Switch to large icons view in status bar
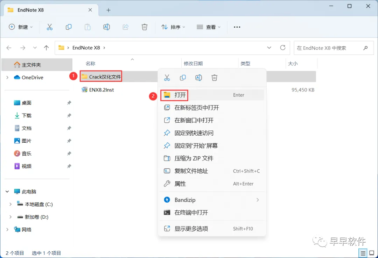Viewport: 378px width, 258px height. pos(372,253)
